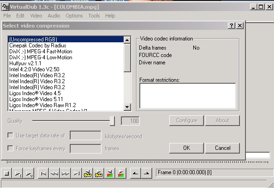
Task: Toggle Use target data rate checkbox
Action: pos(10,135)
